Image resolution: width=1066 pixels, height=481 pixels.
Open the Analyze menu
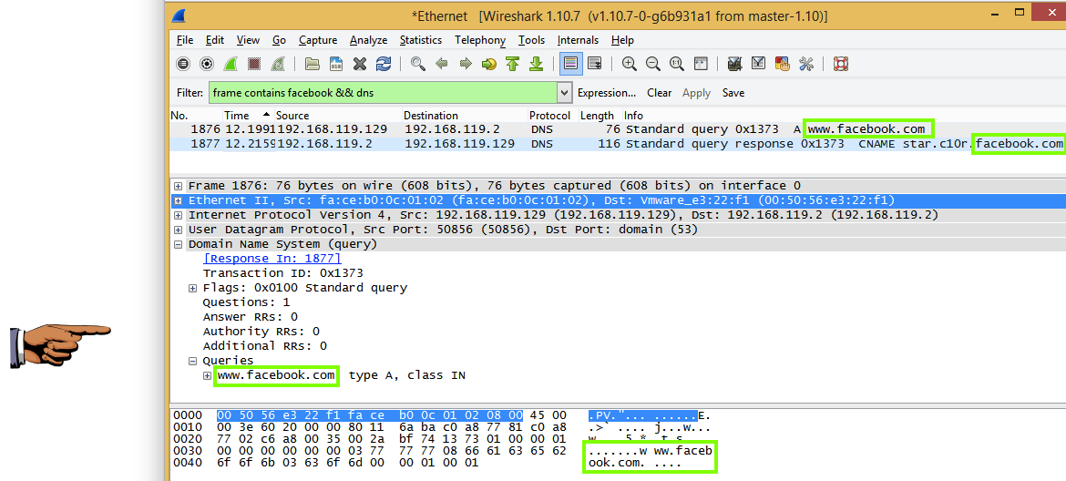click(368, 40)
